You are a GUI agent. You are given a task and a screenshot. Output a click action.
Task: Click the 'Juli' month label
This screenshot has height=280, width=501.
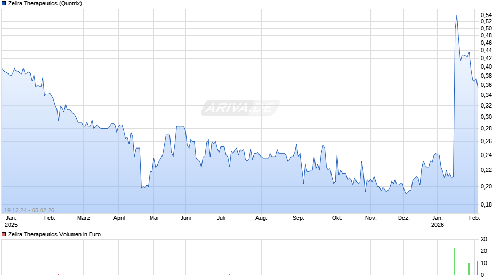tap(221, 218)
